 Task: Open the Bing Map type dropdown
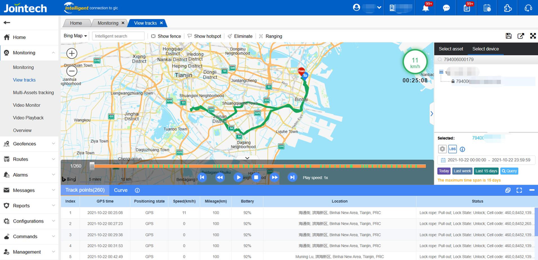(x=76, y=36)
